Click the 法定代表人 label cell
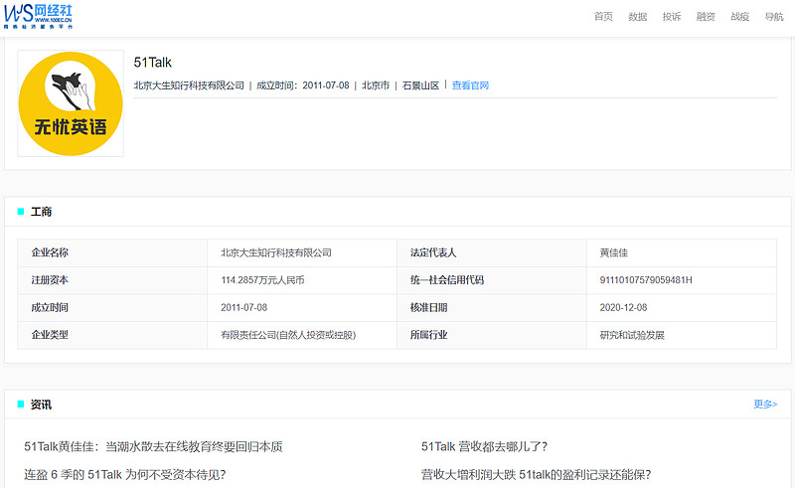 (x=492, y=252)
